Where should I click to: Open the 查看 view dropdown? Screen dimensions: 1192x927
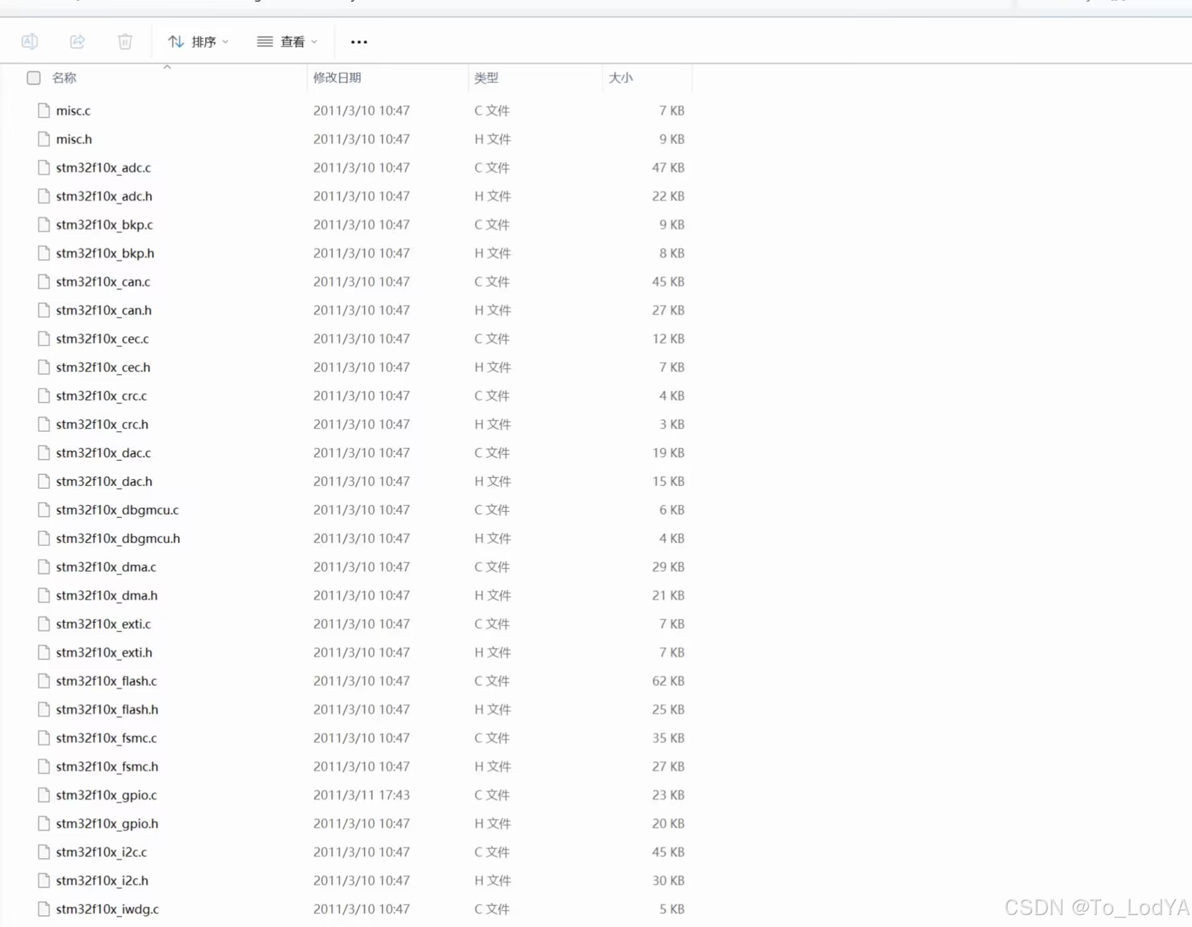287,42
